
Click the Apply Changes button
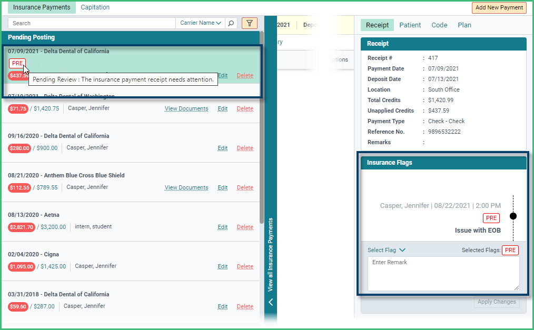point(497,302)
